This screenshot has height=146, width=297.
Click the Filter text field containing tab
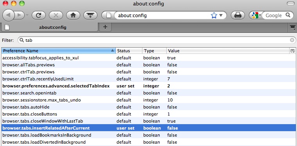[157, 40]
